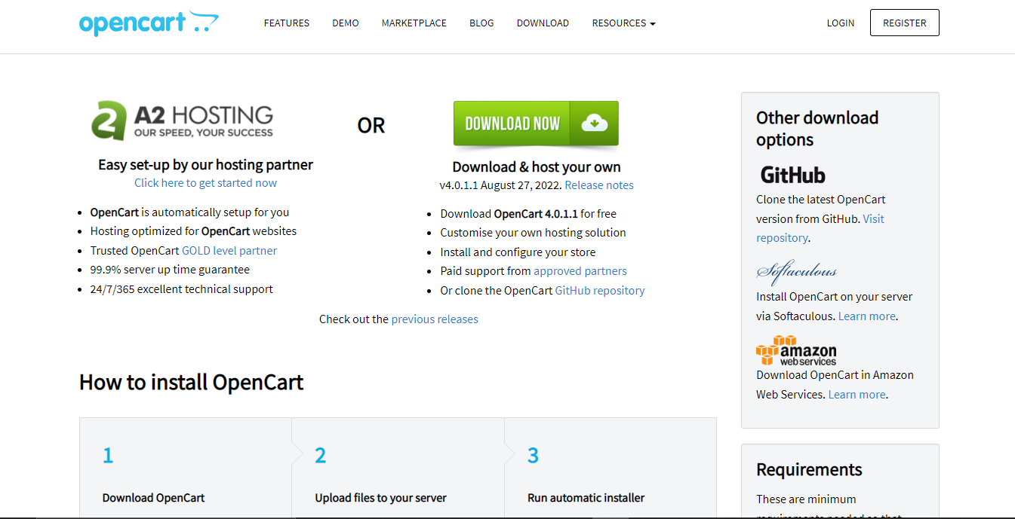
Task: Open the approved partners link
Action: point(580,271)
